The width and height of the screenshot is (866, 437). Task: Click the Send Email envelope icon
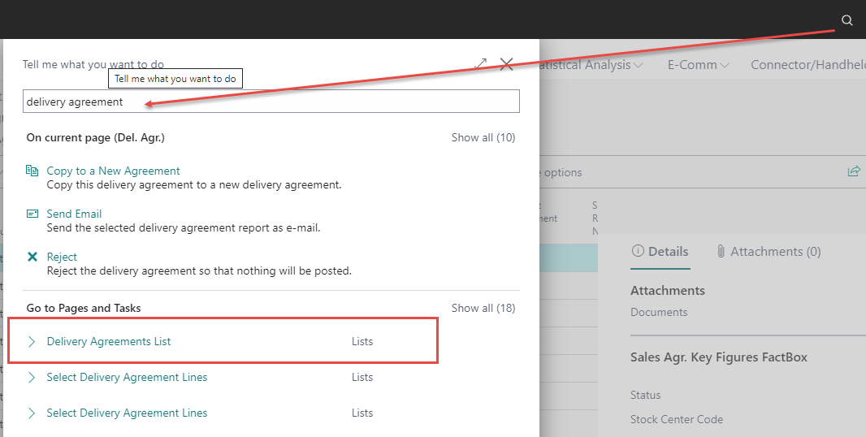[x=32, y=214]
